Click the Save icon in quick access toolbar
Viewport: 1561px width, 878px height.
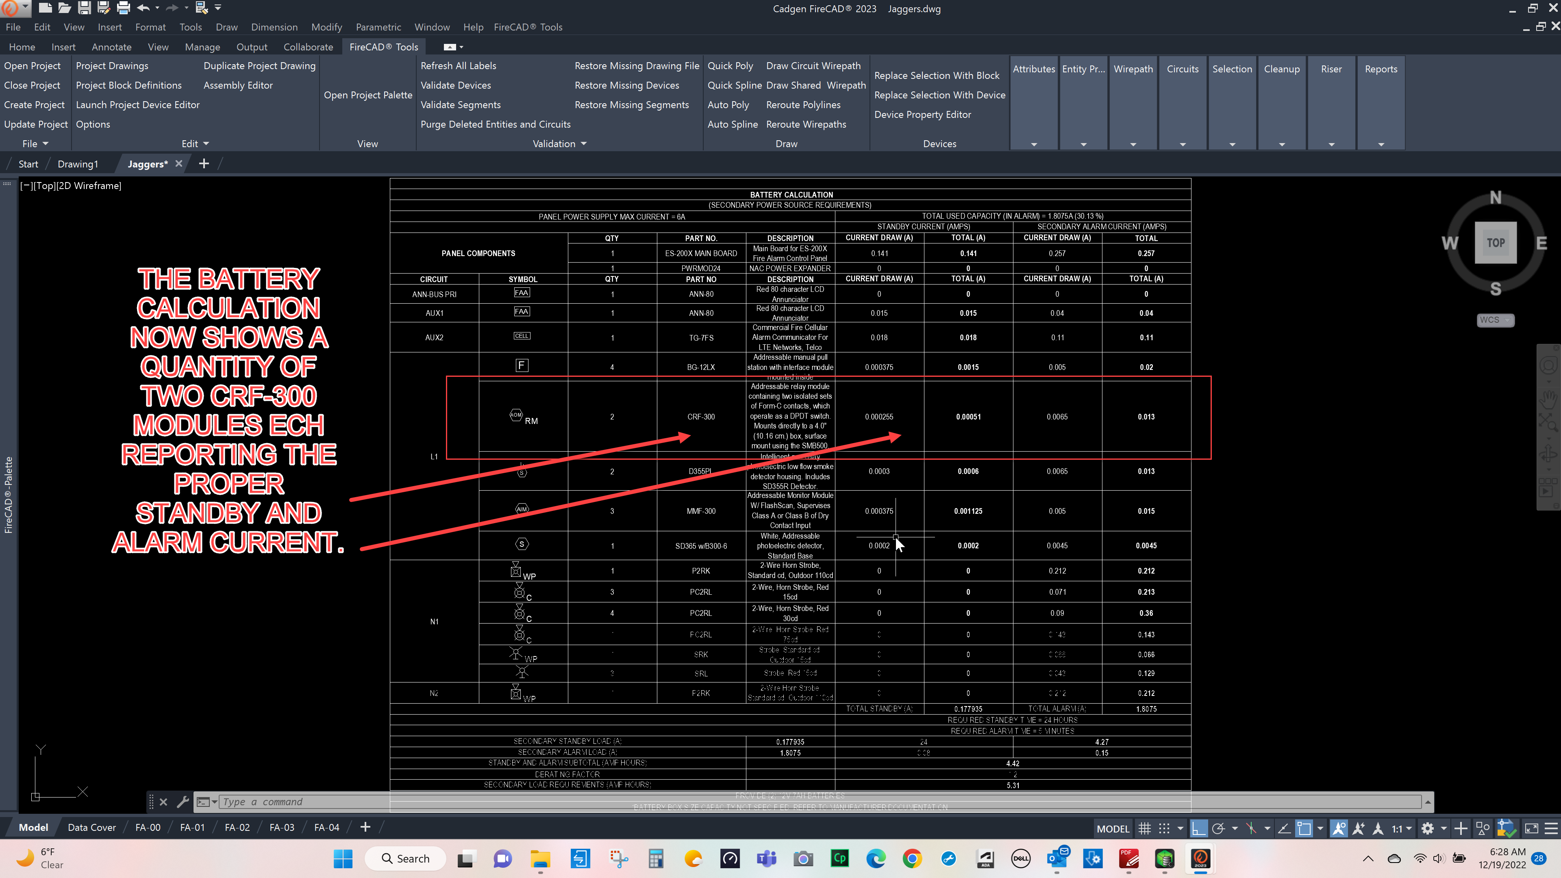(x=84, y=8)
